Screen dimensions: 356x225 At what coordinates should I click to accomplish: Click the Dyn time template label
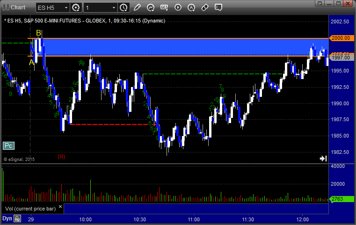(7, 218)
